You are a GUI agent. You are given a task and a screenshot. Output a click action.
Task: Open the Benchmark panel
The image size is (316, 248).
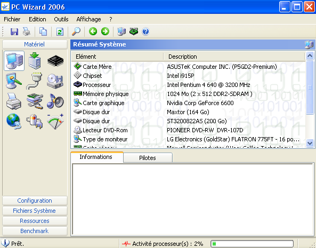(x=35, y=231)
